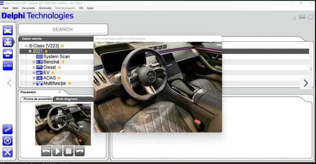
Task: Open the car vehicle selection icon
Action: (8, 30)
